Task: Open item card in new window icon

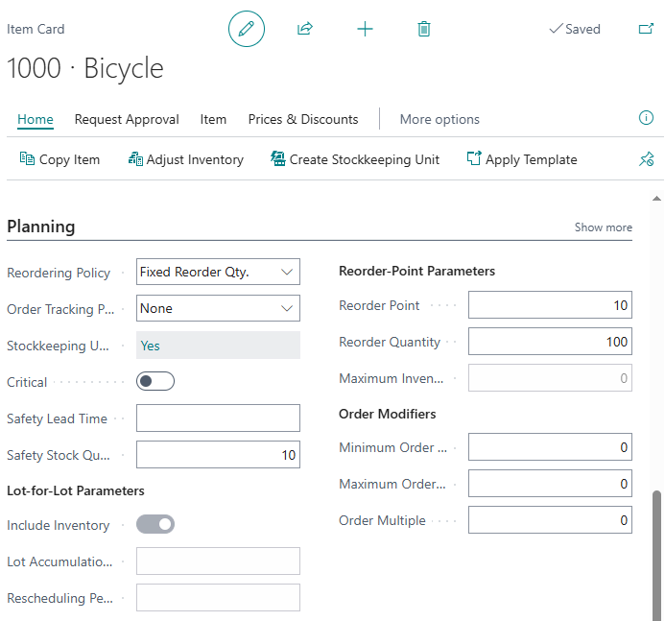Action: click(x=646, y=29)
